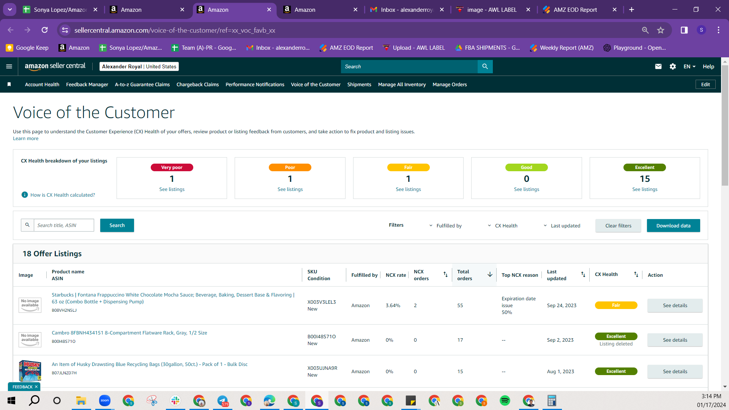The width and height of the screenshot is (729, 410).
Task: Click the Clear filters button
Action: pos(618,225)
